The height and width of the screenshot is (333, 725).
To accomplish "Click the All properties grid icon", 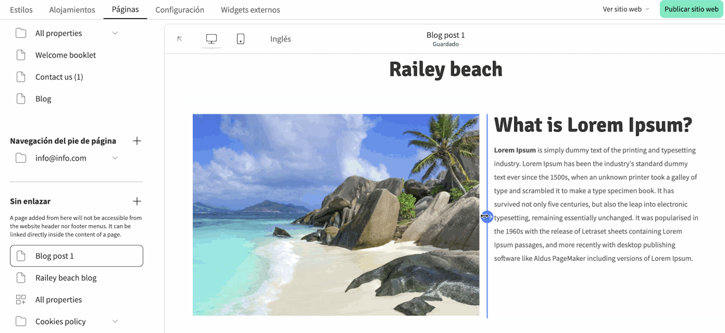I will coord(21,299).
